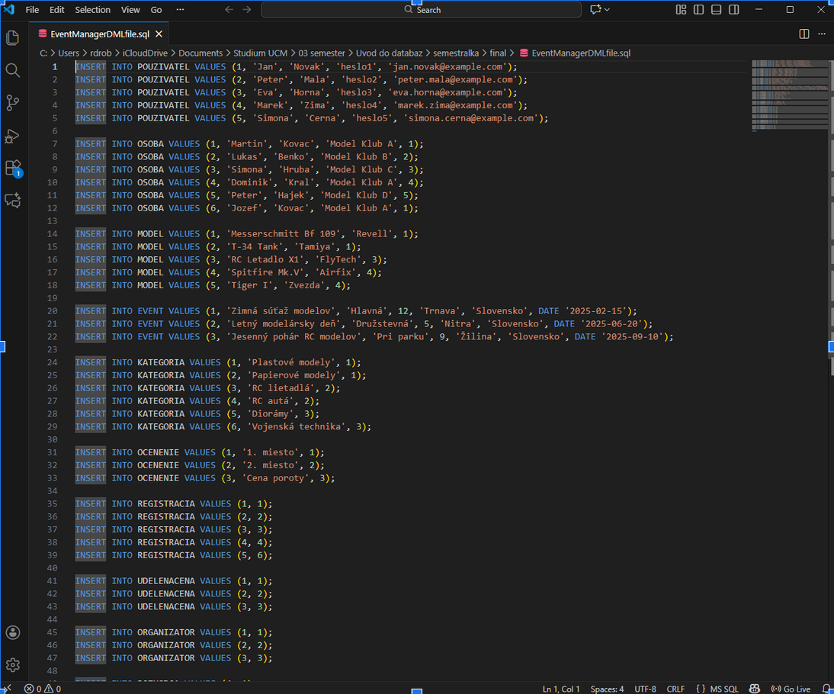Open the UTF-8 encoding selector
Image resolution: width=834 pixels, height=694 pixels.
(x=645, y=689)
